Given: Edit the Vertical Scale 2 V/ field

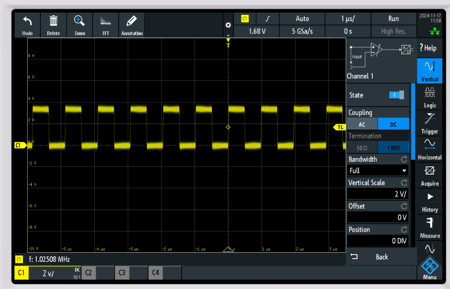Looking at the screenshot, I should pyautogui.click(x=378, y=194).
